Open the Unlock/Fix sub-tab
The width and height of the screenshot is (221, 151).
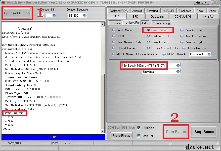tap(132, 23)
